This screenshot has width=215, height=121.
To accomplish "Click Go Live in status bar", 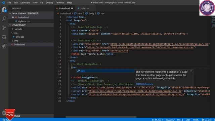I will pyautogui.click(x=207, y=120).
